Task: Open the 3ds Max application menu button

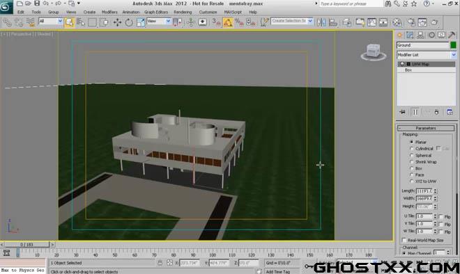Action: click(x=6, y=6)
